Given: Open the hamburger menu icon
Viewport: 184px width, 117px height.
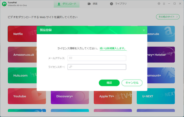Looking at the screenshot, I should click(164, 4).
